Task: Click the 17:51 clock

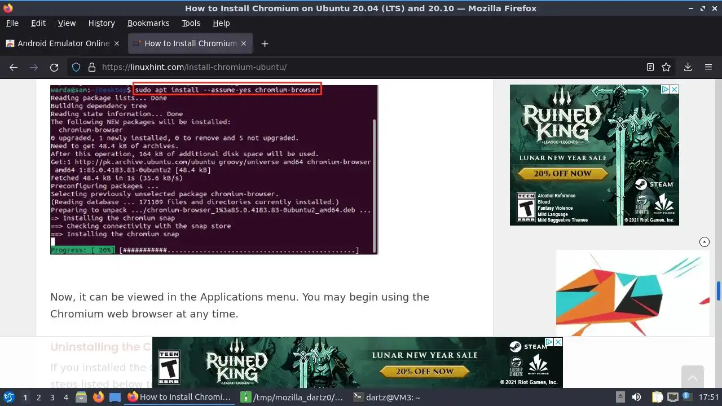Action: pos(710,397)
